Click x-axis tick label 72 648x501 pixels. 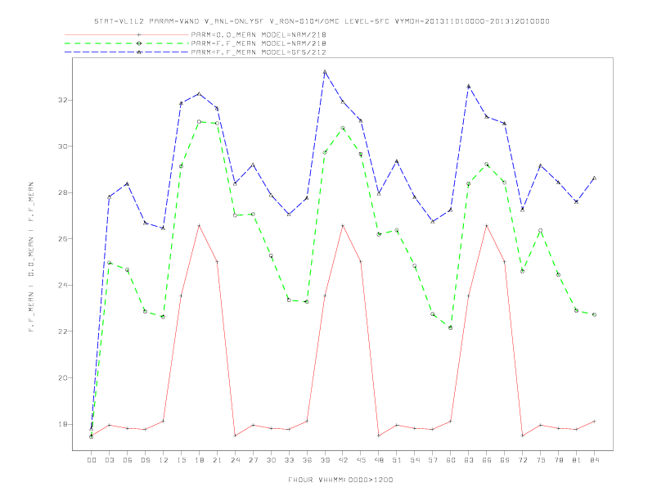[523, 460]
